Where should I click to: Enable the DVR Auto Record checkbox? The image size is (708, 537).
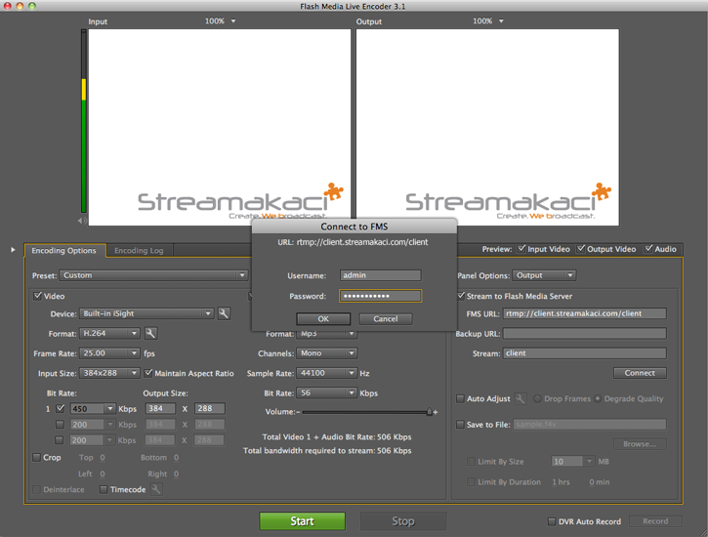552,521
